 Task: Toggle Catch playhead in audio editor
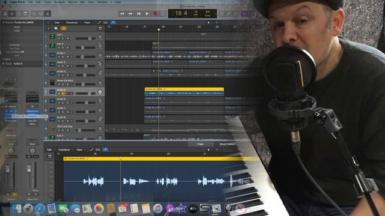106,149
